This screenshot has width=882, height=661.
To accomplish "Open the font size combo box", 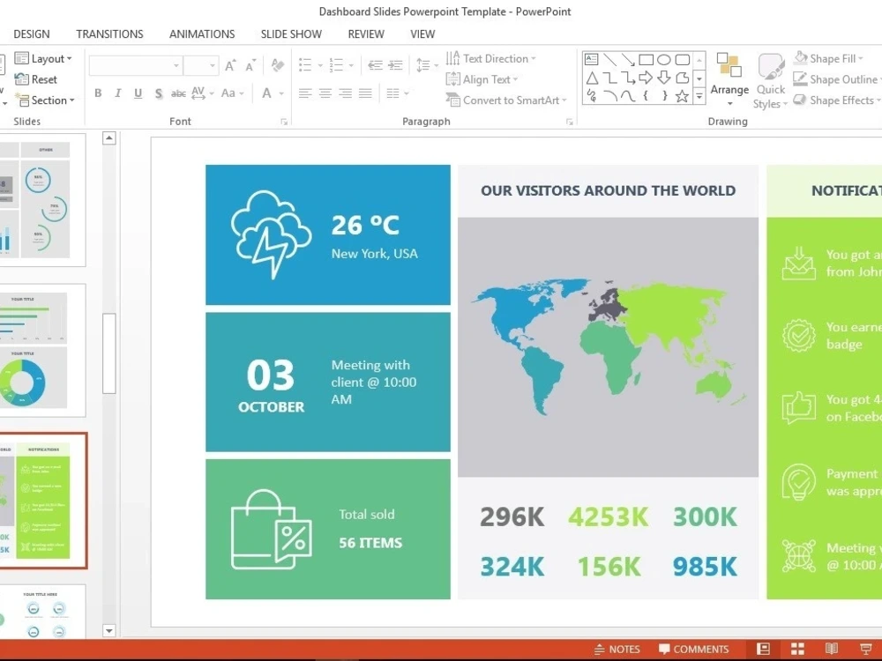I will tap(201, 66).
